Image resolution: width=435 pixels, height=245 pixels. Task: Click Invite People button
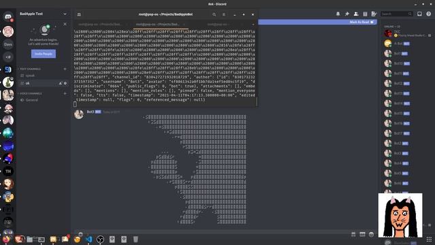point(43,54)
